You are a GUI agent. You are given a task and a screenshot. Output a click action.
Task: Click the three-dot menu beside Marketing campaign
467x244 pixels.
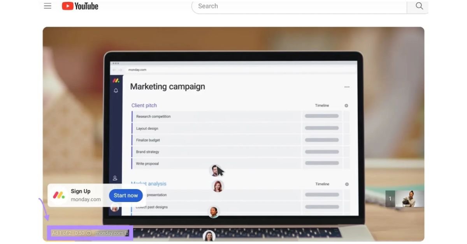pos(347,87)
